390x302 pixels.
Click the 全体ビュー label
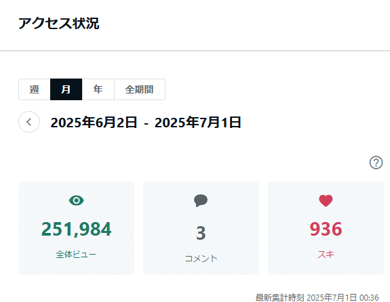(76, 255)
